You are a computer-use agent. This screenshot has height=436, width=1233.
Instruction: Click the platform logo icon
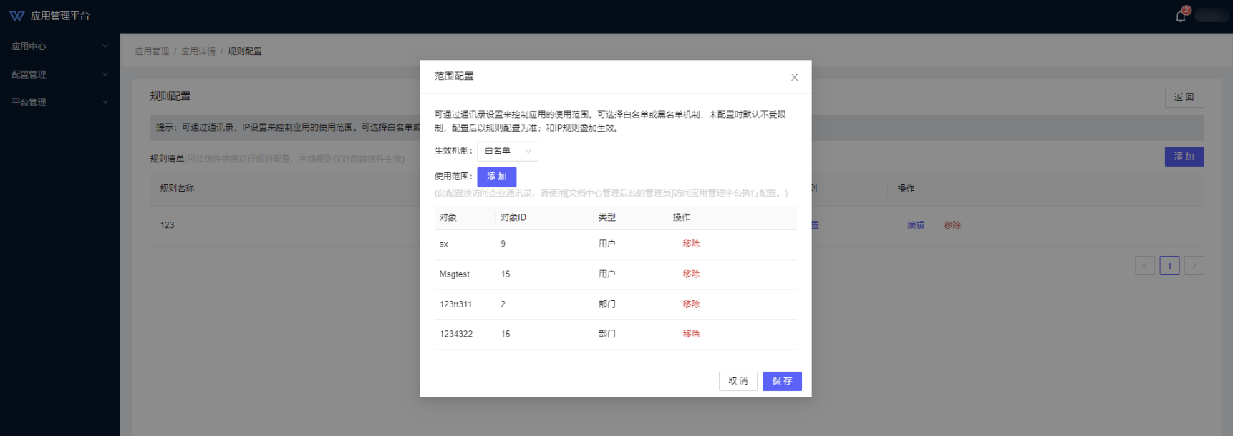(17, 16)
